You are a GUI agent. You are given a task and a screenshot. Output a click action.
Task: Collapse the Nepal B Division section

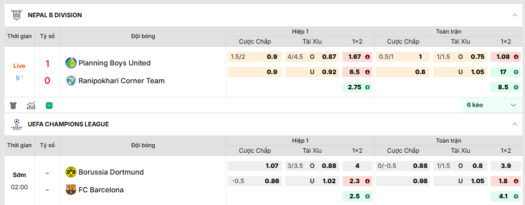click(515, 15)
